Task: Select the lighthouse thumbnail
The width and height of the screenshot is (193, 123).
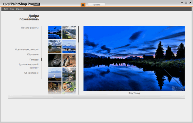Action: coord(55,74)
